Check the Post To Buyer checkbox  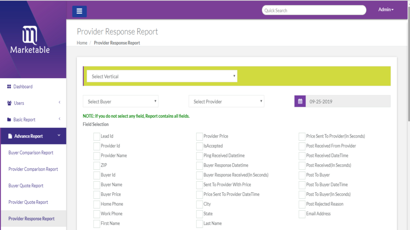302,175
